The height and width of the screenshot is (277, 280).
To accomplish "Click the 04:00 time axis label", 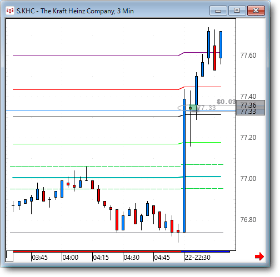I will click(x=70, y=258).
